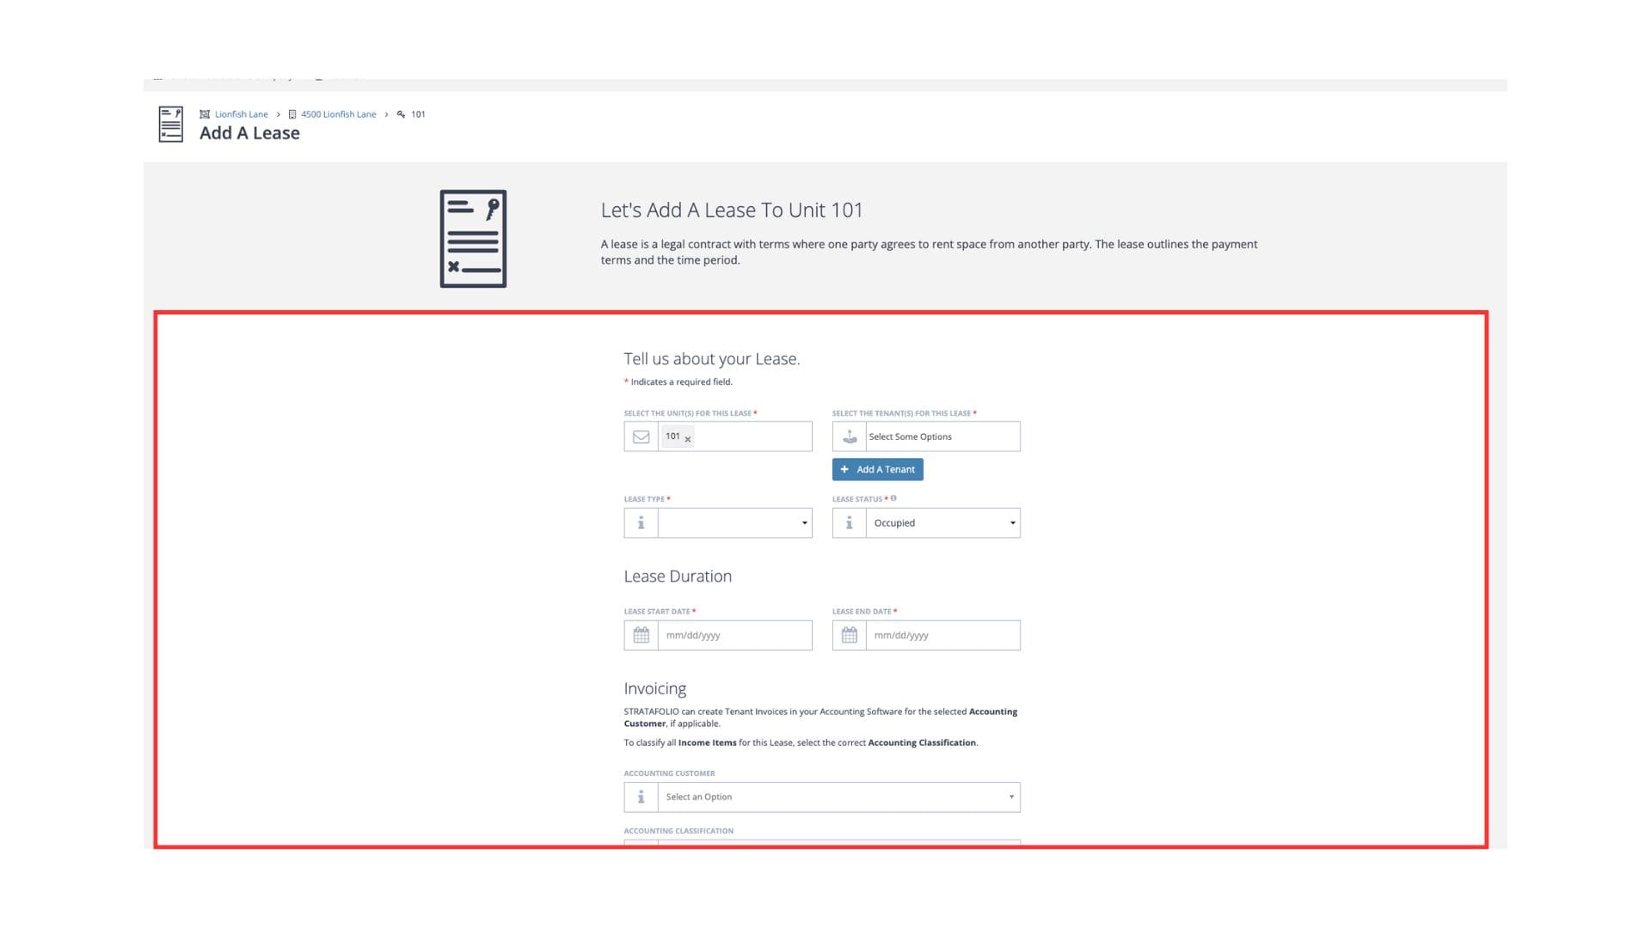Click the info icon next to Lease Type
Screen dimensions: 1651x928
click(641, 522)
